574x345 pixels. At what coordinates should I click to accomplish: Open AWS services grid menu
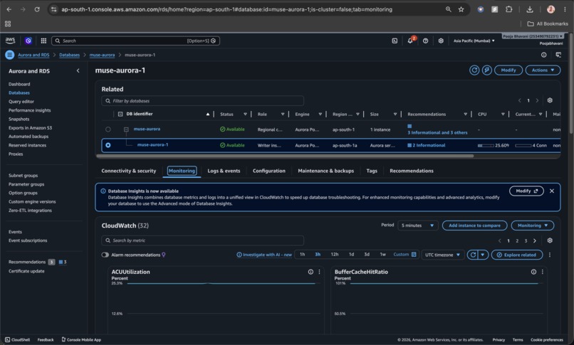pyautogui.click(x=43, y=41)
